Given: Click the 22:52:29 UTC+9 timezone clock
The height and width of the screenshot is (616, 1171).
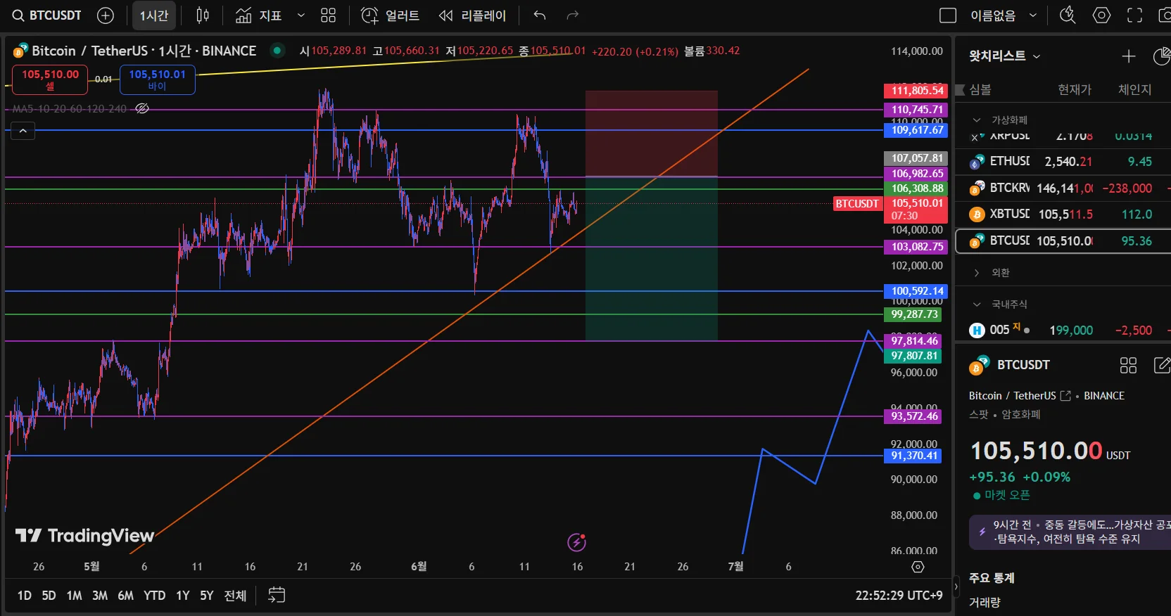Looking at the screenshot, I should pos(899,596).
